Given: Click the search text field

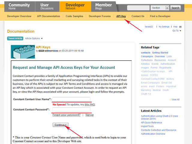Looking at the screenshot, I should click(x=138, y=8).
